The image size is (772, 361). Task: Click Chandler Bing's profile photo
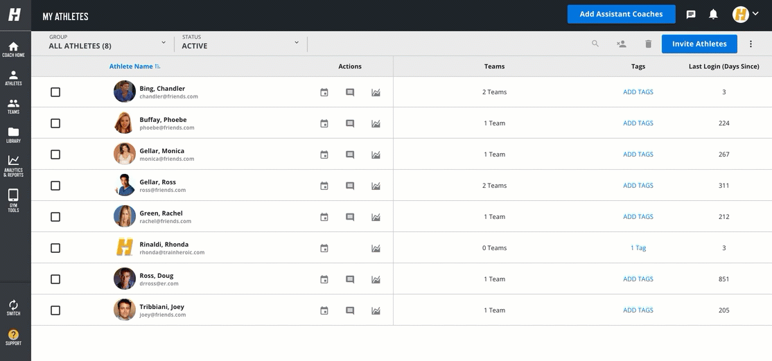(125, 91)
